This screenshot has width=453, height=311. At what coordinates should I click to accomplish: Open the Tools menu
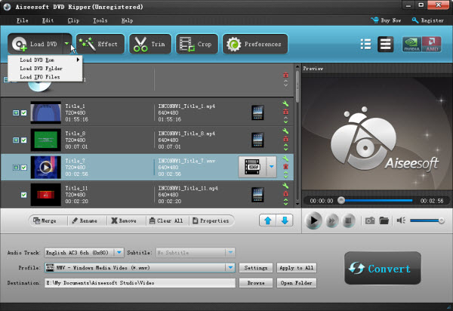point(100,21)
